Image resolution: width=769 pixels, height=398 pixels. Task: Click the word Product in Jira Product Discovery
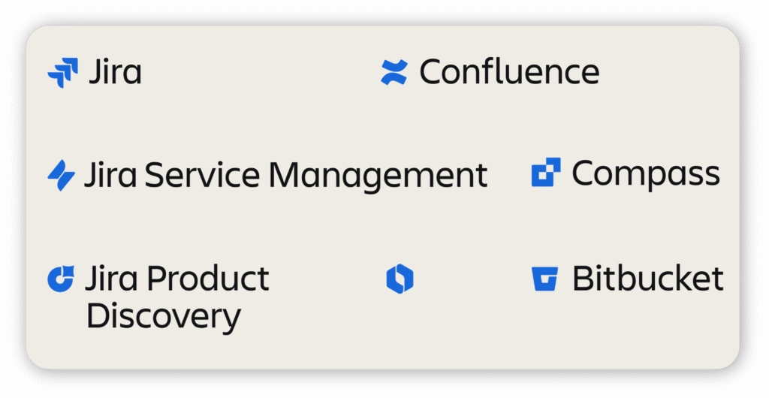tap(208, 279)
